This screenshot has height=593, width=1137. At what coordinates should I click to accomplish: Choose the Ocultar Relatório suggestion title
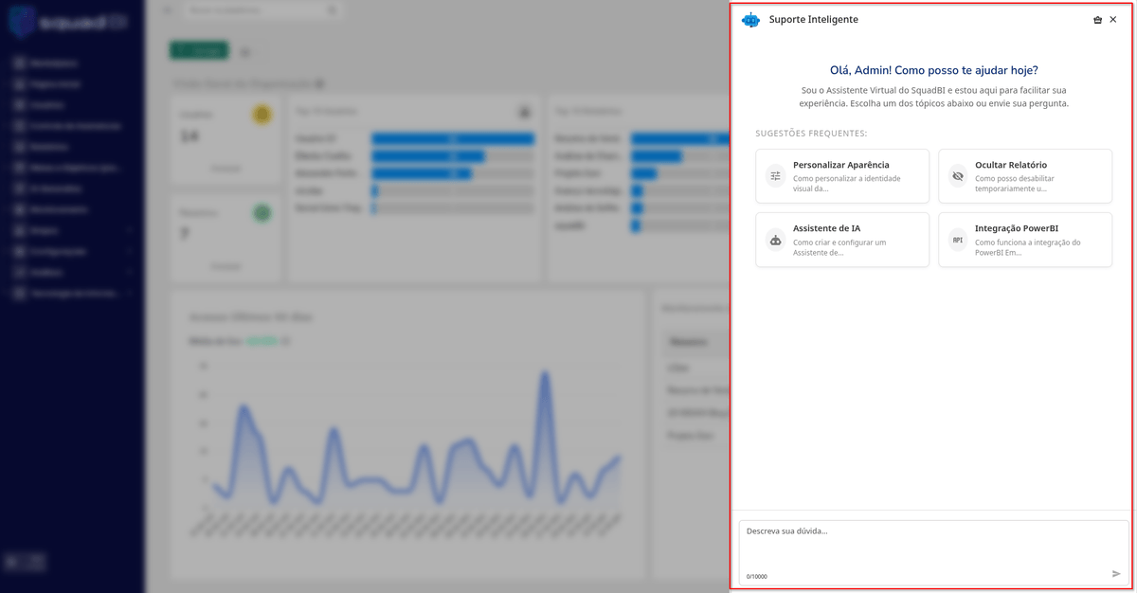(1010, 165)
